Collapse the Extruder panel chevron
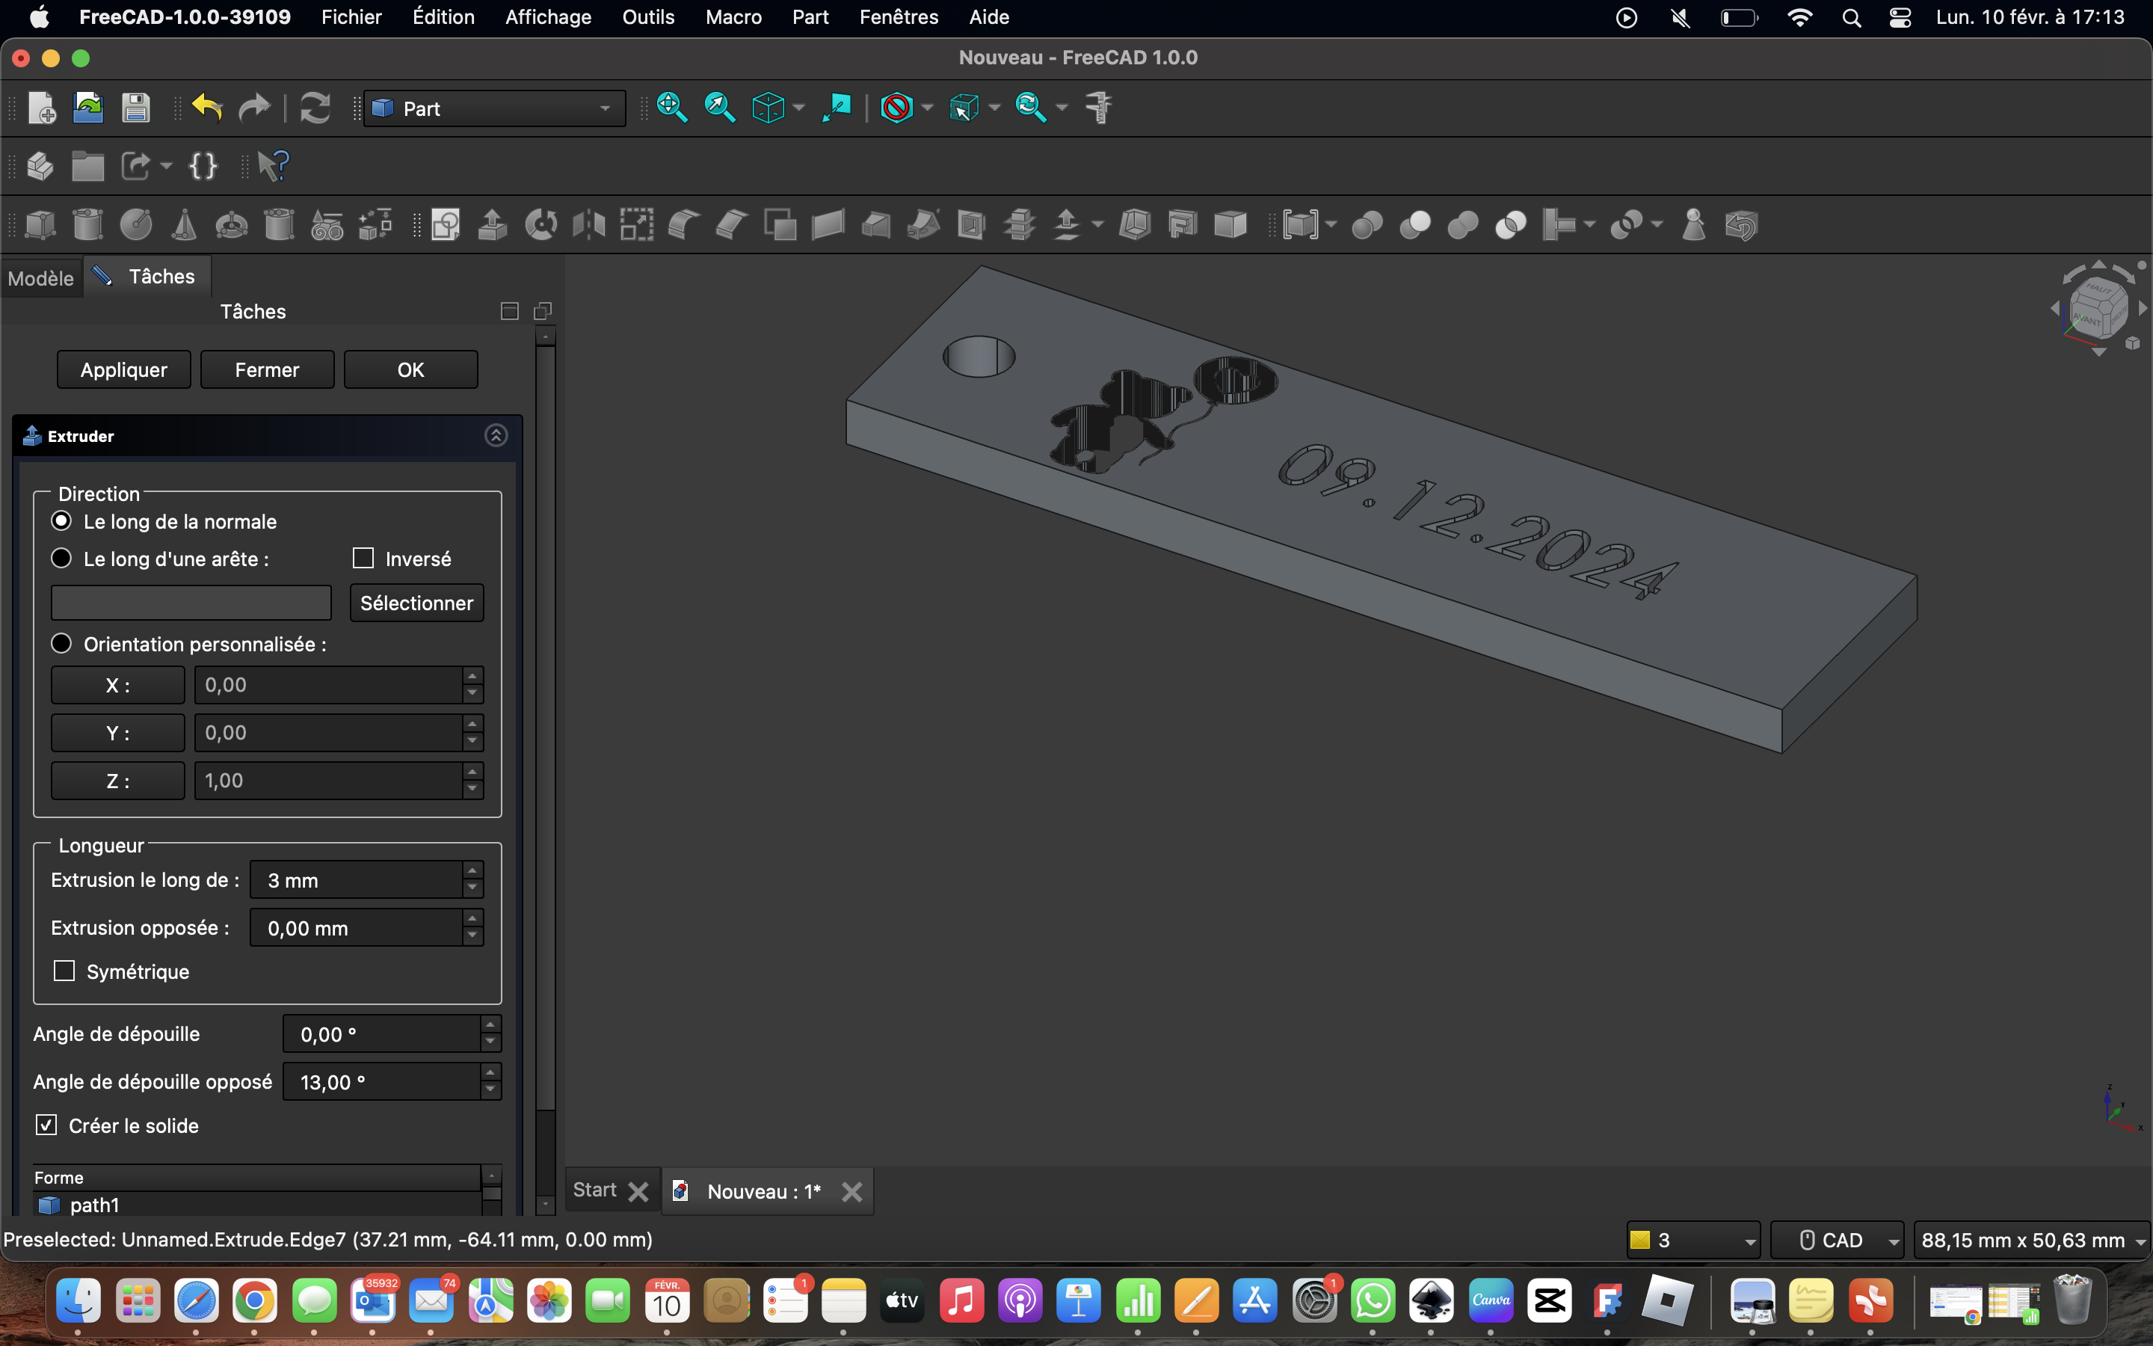This screenshot has width=2153, height=1346. (x=496, y=435)
